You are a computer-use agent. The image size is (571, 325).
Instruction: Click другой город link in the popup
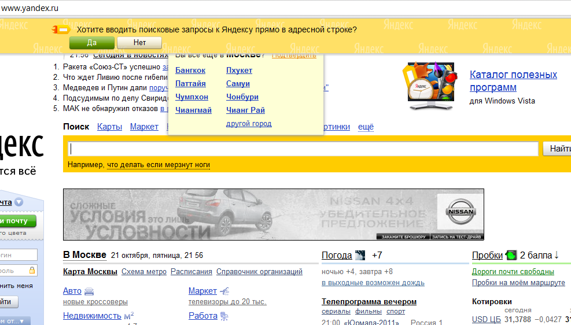(x=249, y=123)
